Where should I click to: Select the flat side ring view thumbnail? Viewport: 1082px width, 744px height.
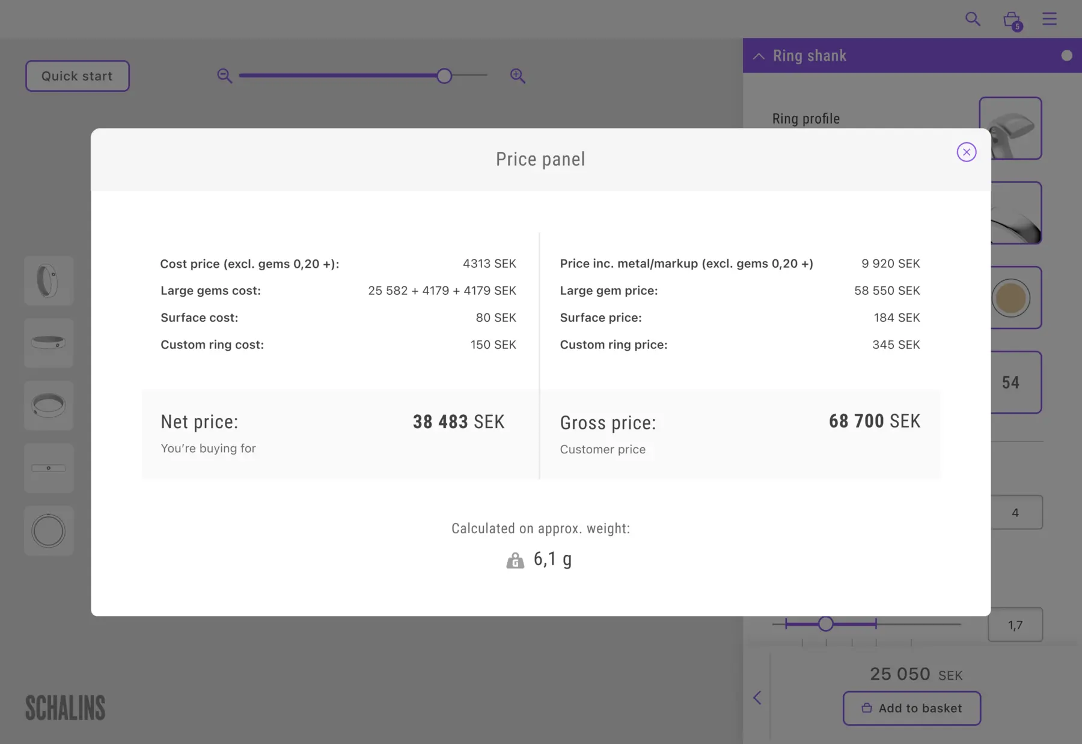[x=49, y=343]
